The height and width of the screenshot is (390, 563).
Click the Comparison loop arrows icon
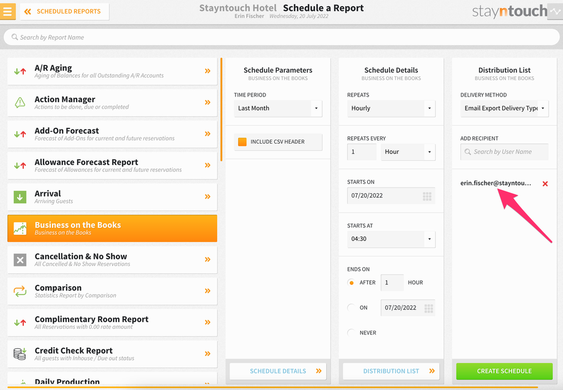(x=20, y=291)
